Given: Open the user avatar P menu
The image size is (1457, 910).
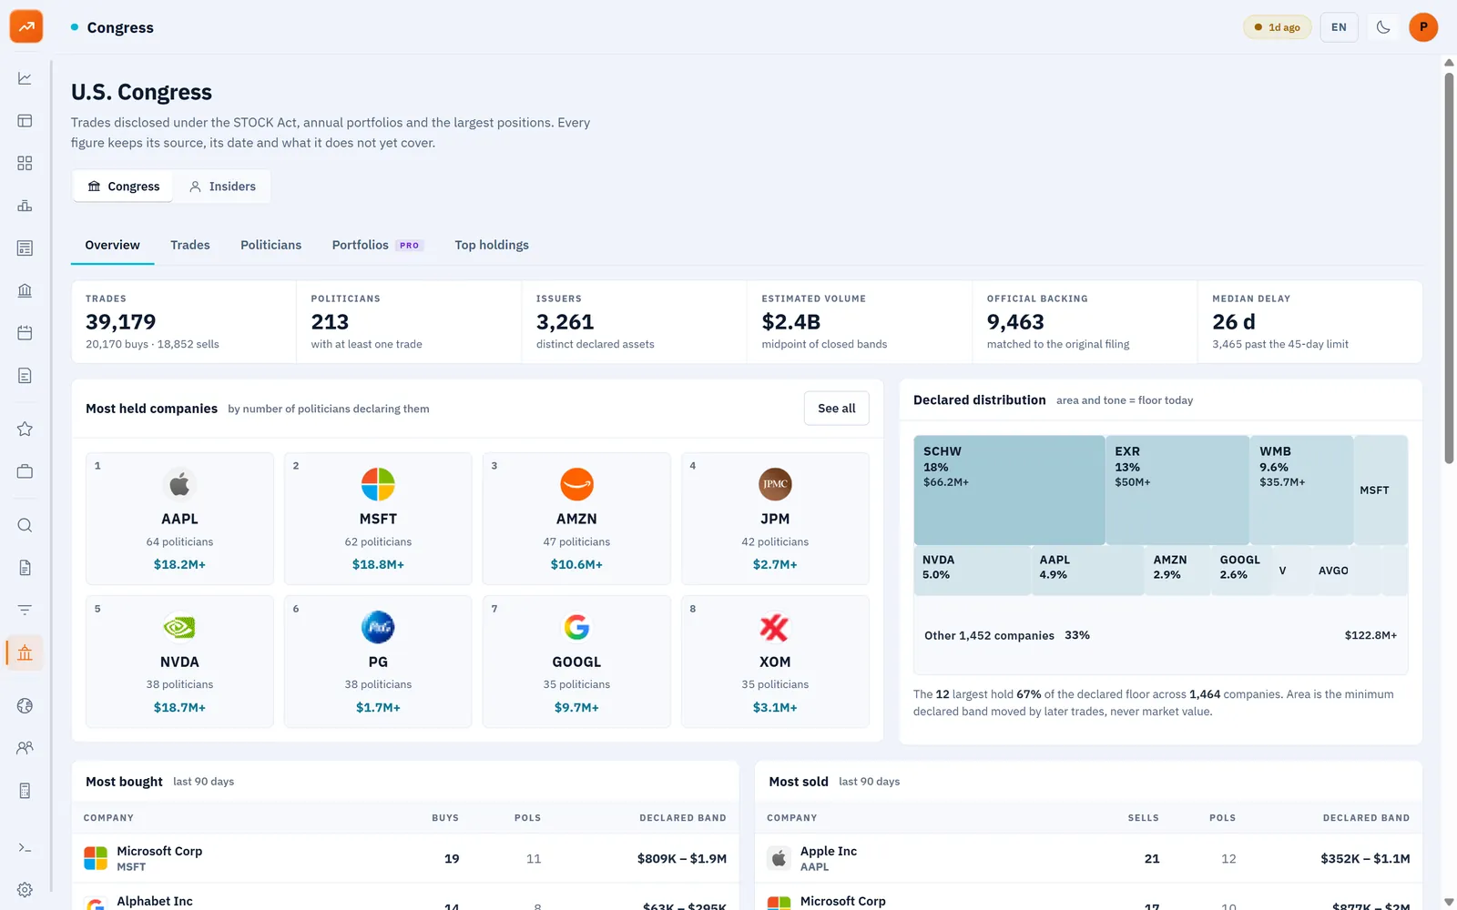Looking at the screenshot, I should (1423, 27).
